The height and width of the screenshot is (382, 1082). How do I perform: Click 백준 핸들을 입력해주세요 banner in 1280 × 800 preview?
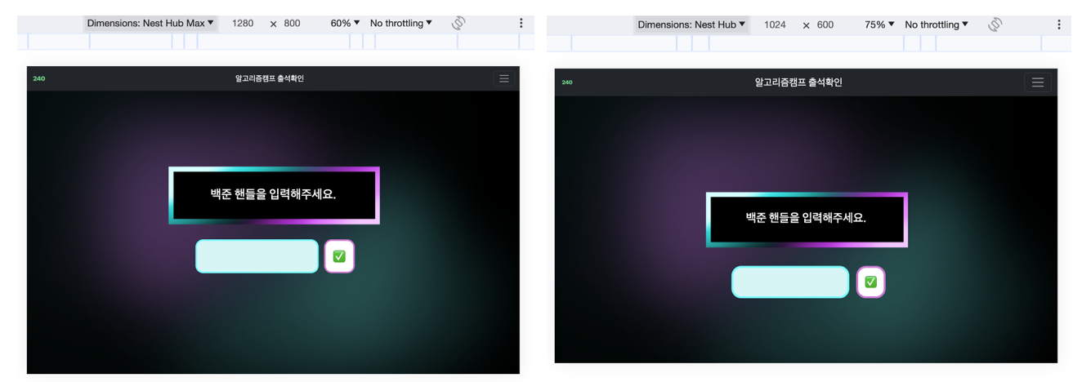click(274, 195)
